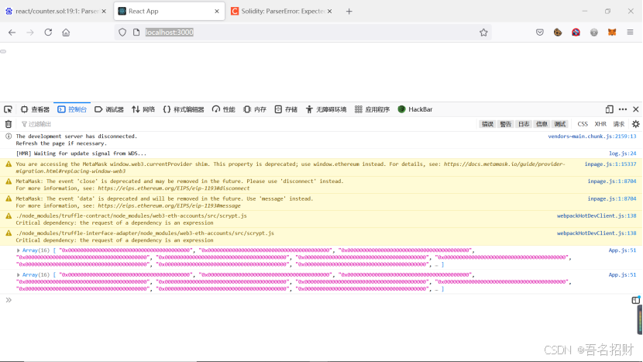Open the Application (应用程序) panel
This screenshot has height=362, width=643.
click(373, 109)
